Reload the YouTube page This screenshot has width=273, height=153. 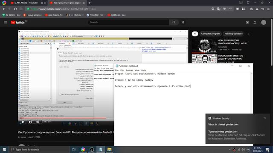pyautogui.click(x=15, y=9)
